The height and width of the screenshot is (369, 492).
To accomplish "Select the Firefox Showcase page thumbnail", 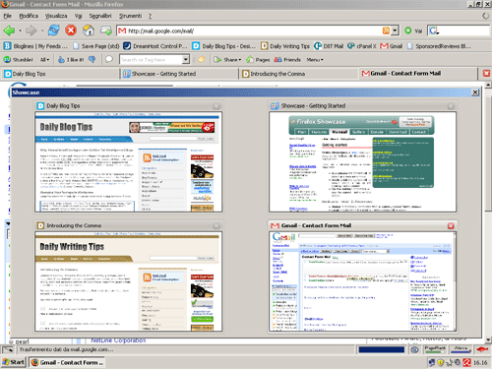I will [x=362, y=162].
